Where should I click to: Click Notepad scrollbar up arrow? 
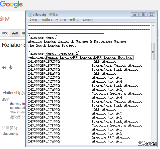[153, 25]
